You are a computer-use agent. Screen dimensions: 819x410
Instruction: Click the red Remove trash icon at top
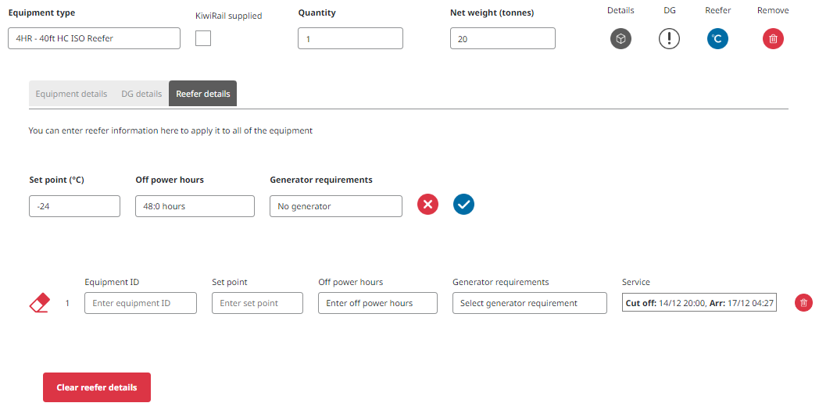[x=773, y=38]
